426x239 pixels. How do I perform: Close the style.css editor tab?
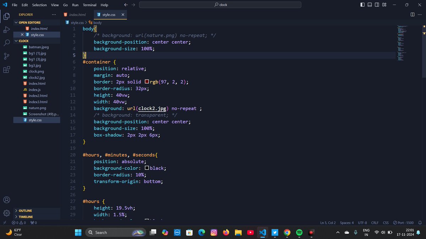click(123, 15)
